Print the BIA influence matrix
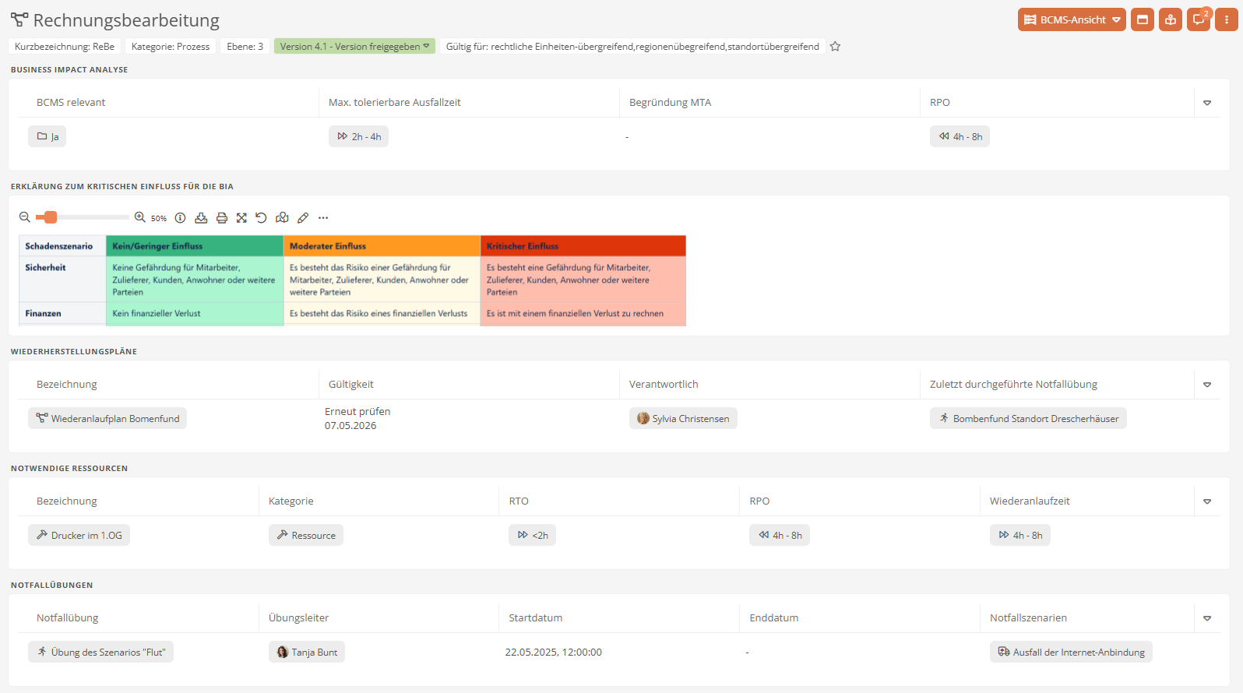 pos(222,218)
